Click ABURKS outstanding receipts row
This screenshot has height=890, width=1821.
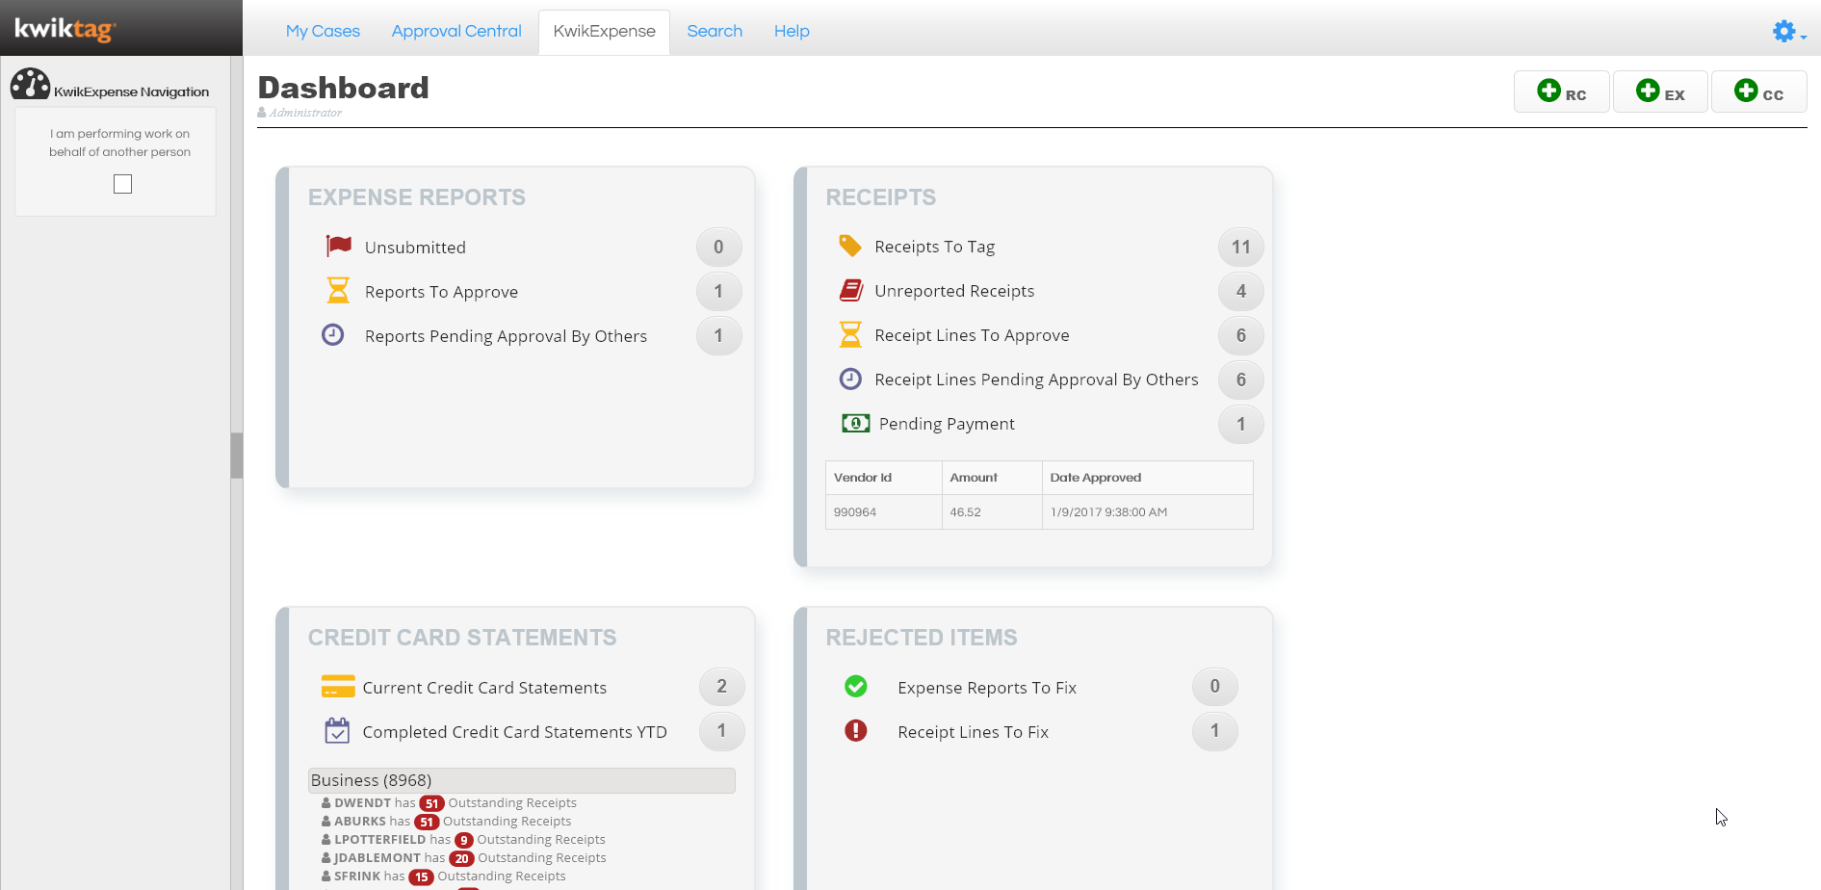tap(446, 822)
